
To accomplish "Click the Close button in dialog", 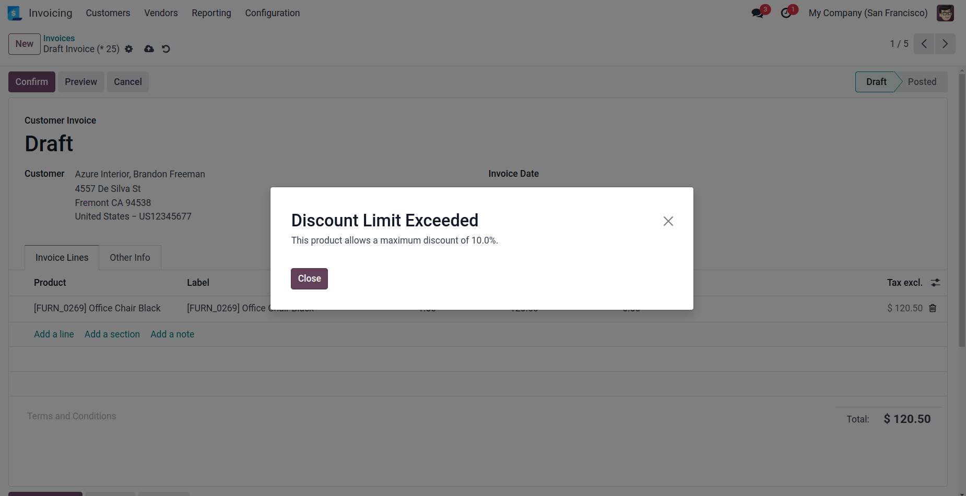I will [x=309, y=279].
